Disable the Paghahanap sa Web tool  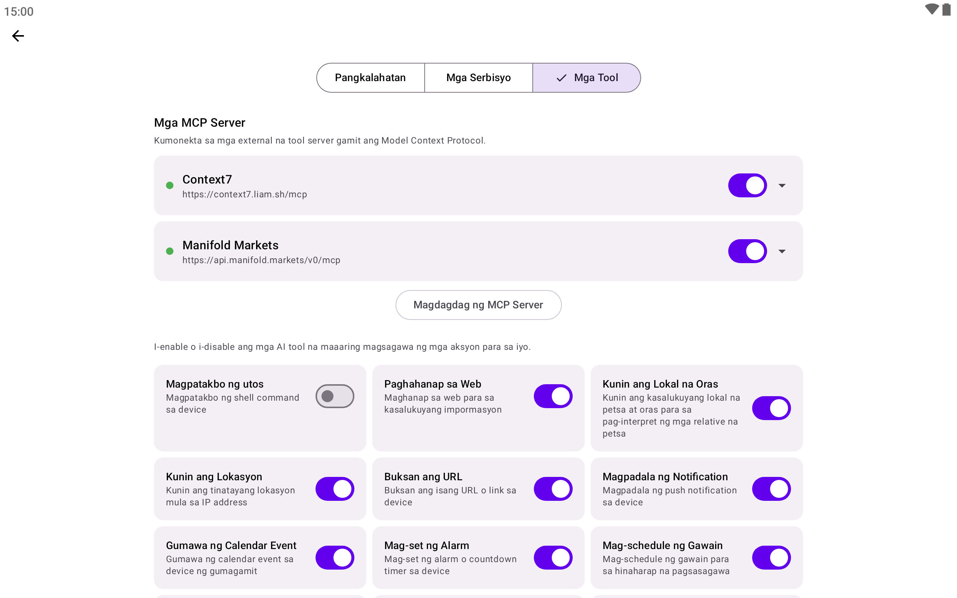tap(553, 396)
